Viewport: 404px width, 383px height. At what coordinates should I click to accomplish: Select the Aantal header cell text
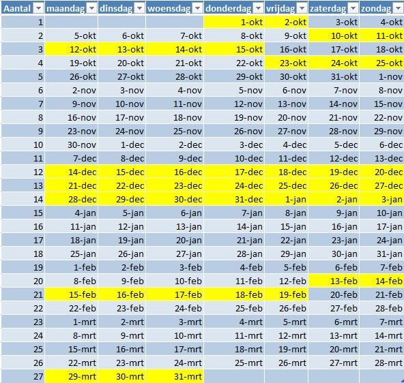pos(17,8)
